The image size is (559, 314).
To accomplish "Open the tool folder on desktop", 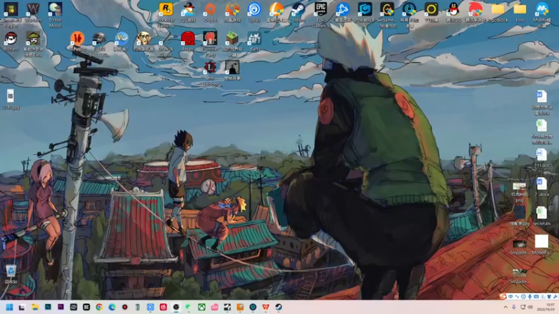I will point(520,13).
